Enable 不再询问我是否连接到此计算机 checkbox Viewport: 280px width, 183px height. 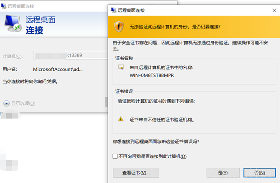[x=115, y=156]
